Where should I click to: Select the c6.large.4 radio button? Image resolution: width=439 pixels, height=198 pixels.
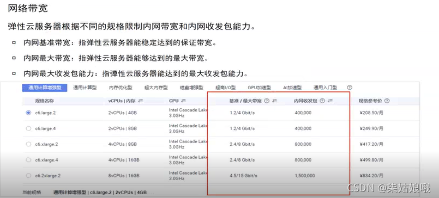coord(28,128)
